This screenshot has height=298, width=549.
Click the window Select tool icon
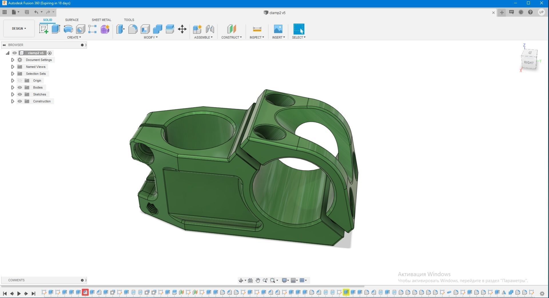(299, 29)
